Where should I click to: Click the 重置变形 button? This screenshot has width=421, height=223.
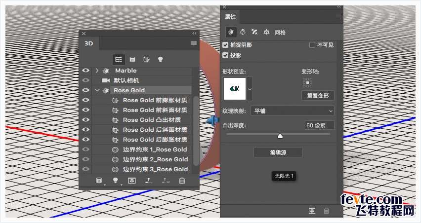[x=318, y=96]
